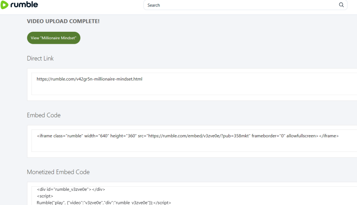Viewport: 357px width, 205px height.
Task: Click the embed src URL in iframe code
Action: pyautogui.click(x=199, y=136)
